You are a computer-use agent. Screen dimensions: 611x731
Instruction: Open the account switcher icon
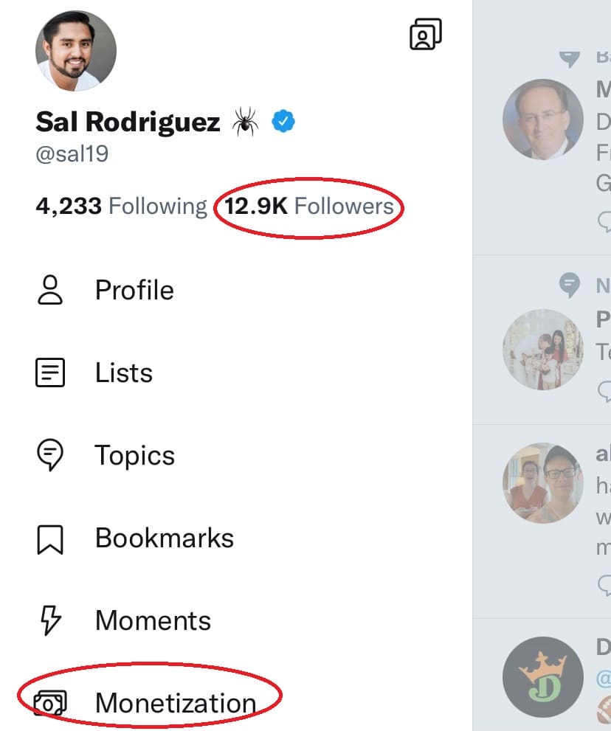click(425, 34)
